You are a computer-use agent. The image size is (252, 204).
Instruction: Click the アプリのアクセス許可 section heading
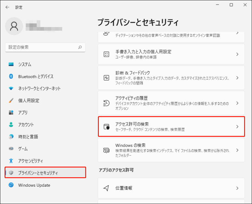tap(116, 170)
